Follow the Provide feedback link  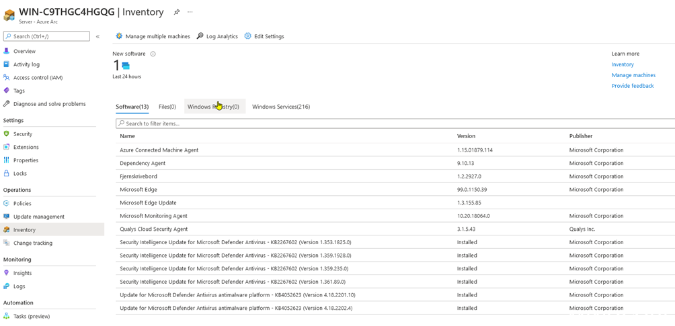633,86
